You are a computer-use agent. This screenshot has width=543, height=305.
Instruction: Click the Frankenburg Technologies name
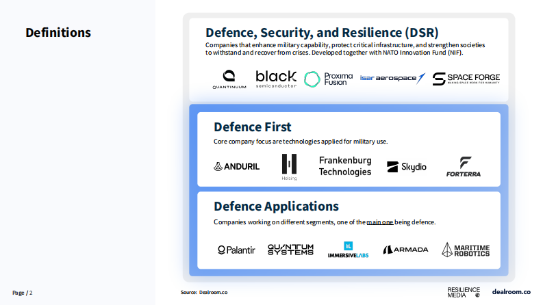coord(345,166)
